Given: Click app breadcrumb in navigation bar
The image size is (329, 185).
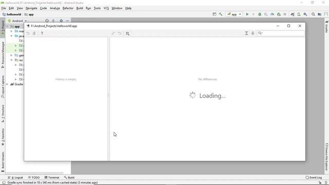Looking at the screenshot, I should 29,14.
